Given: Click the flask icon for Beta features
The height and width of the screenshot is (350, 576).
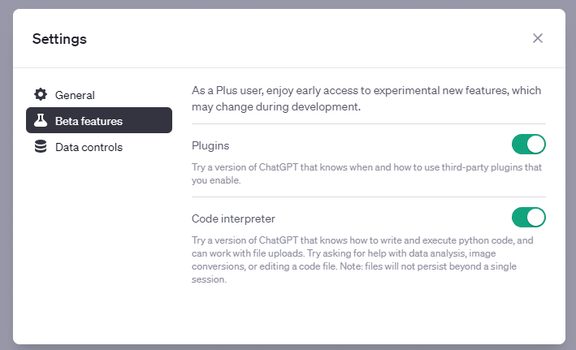Looking at the screenshot, I should [x=41, y=120].
